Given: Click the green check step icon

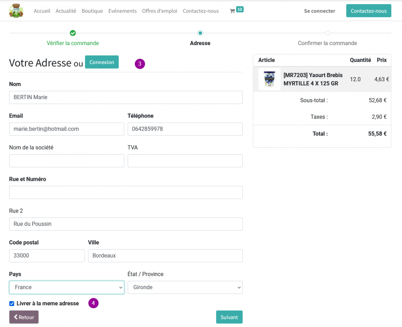Looking at the screenshot, I should (73, 33).
